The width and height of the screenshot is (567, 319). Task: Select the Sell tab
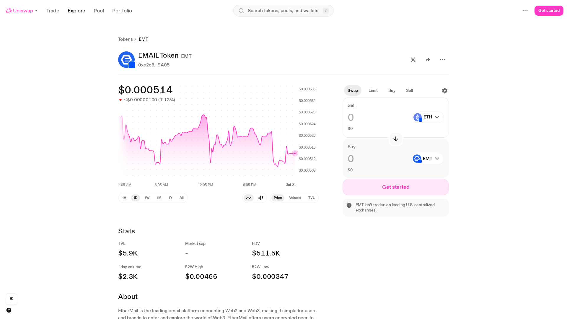(x=409, y=90)
